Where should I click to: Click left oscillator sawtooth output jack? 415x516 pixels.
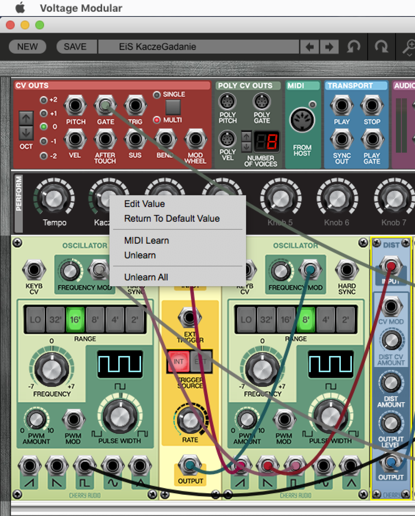[29, 466]
